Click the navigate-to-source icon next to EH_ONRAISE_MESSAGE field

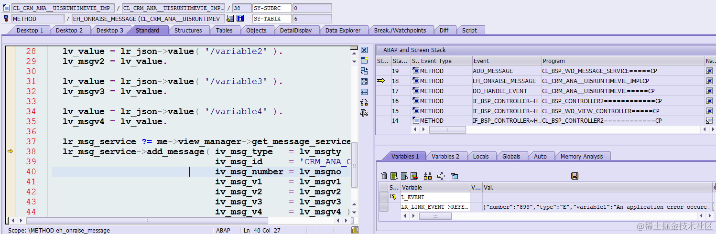230,19
